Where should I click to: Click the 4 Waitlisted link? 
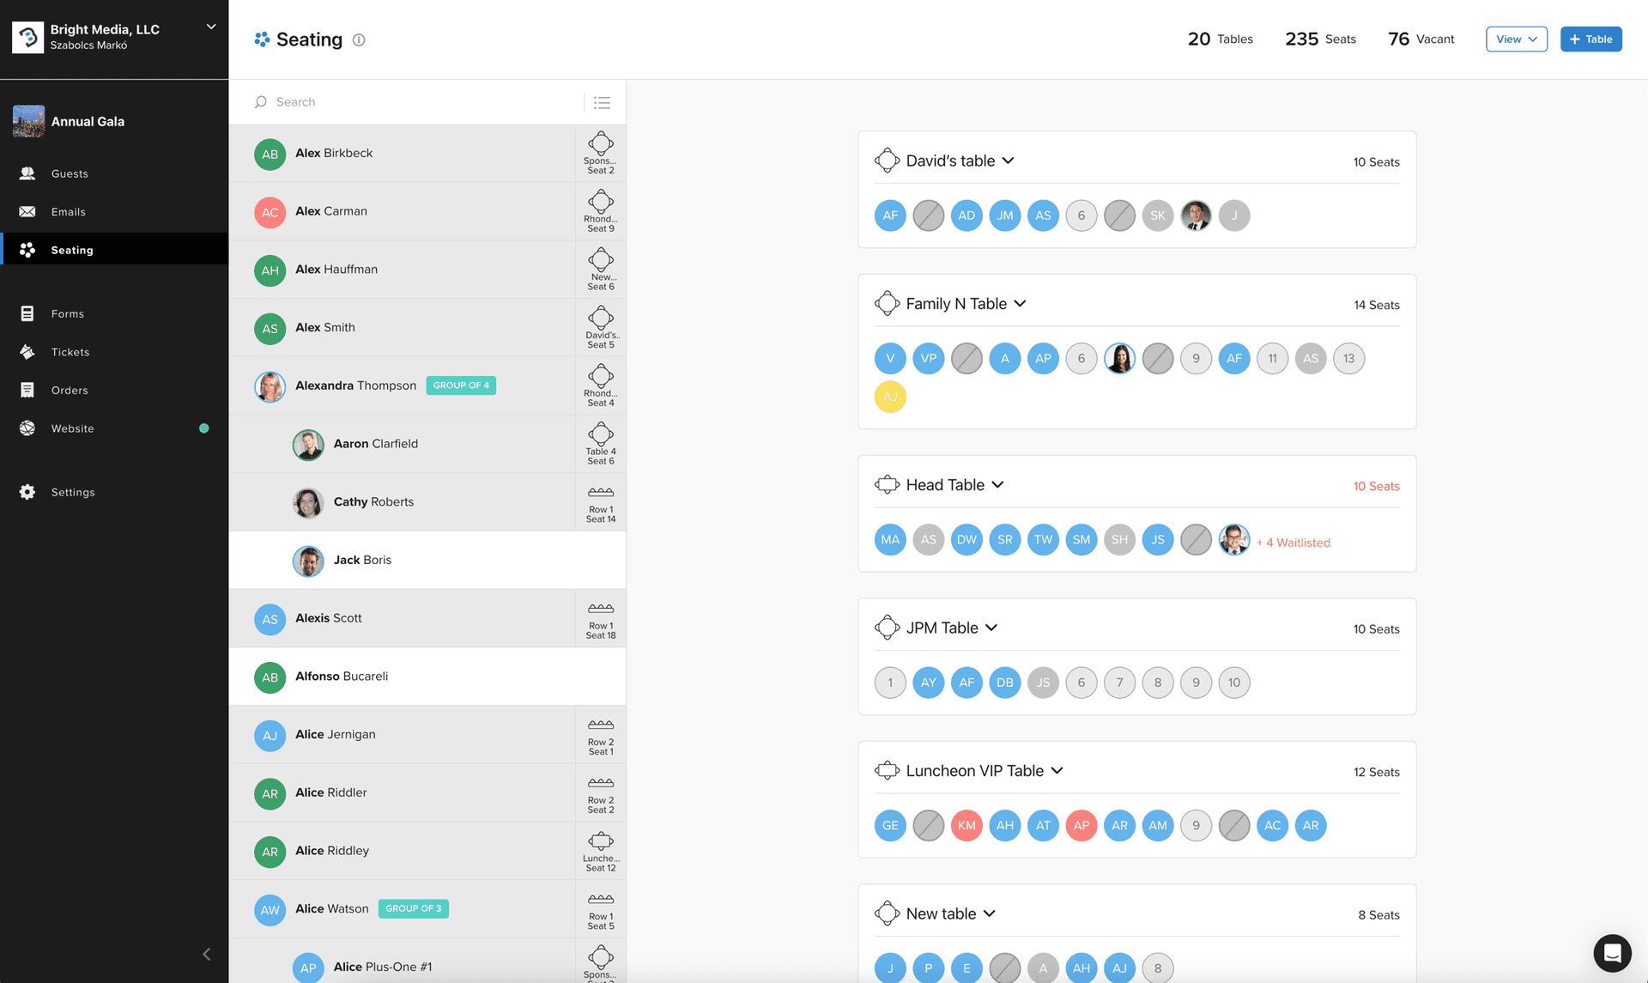coord(1293,543)
